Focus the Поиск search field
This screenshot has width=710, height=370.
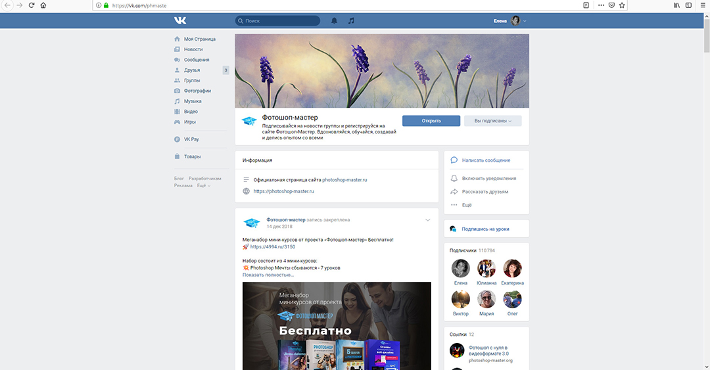pos(277,21)
